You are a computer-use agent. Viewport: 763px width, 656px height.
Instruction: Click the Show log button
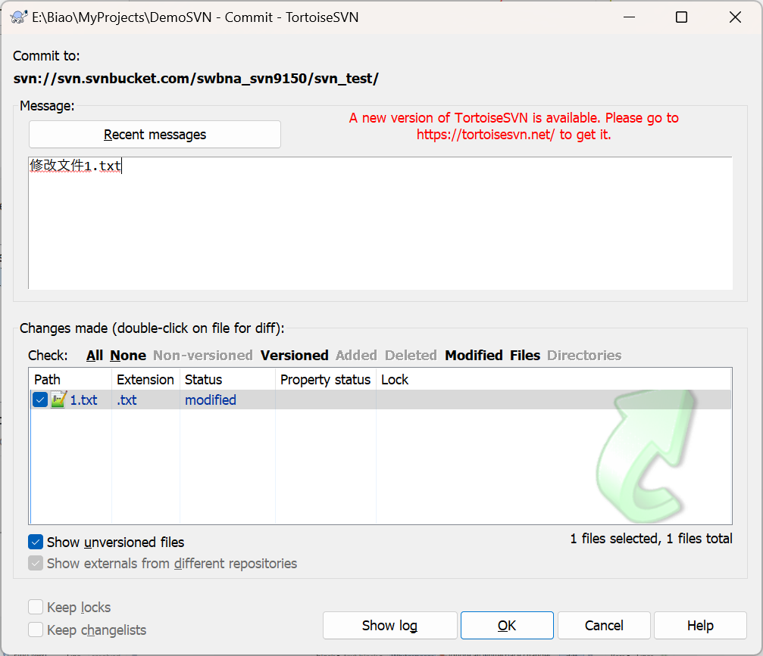(x=389, y=626)
